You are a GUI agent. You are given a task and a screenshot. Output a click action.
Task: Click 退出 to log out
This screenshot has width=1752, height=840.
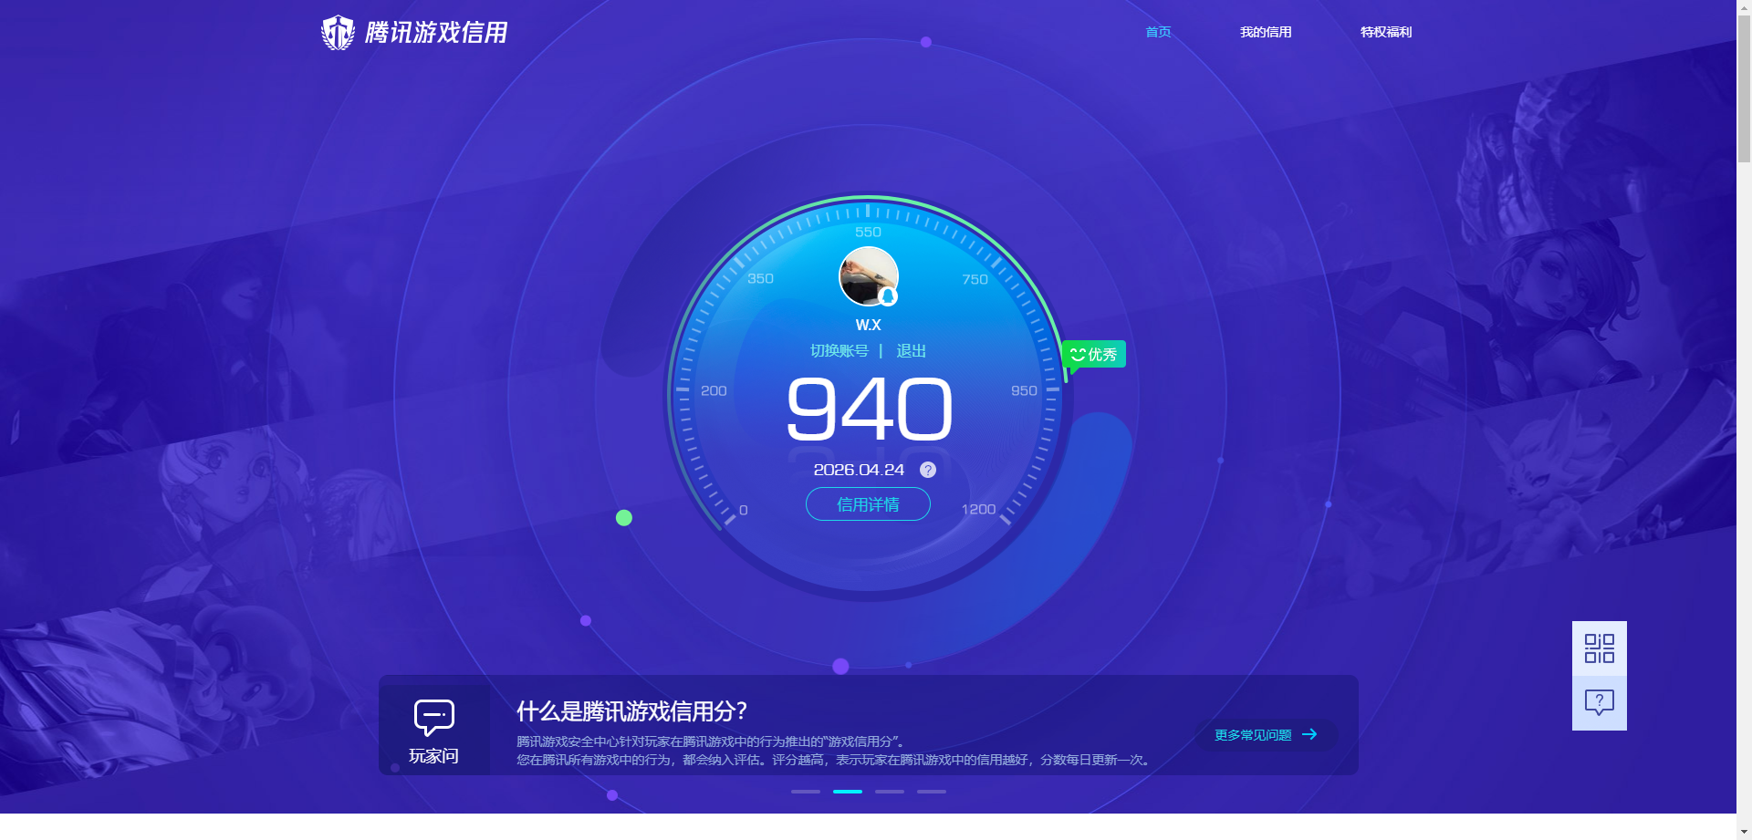click(913, 350)
